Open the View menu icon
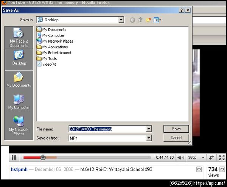The height and width of the screenshot is (187, 227). tap(157, 20)
